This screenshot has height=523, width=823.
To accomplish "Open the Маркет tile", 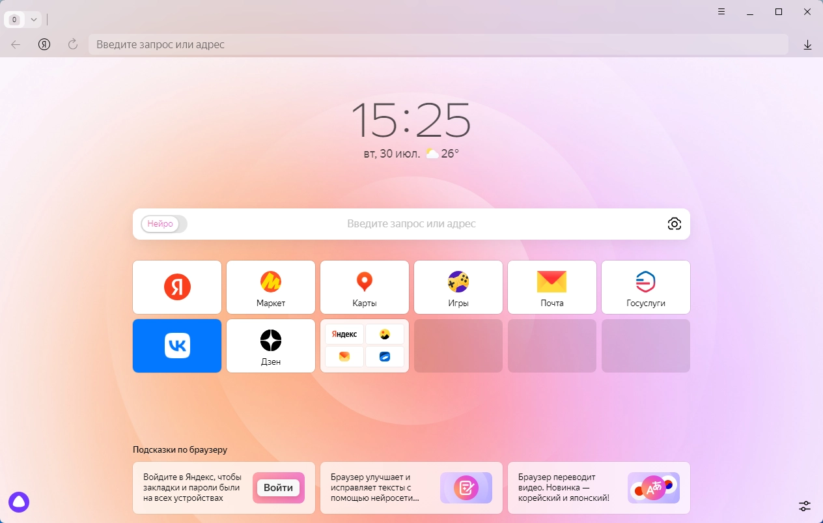I will pos(271,287).
